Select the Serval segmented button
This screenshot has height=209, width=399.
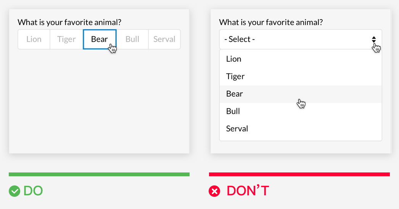[164, 39]
